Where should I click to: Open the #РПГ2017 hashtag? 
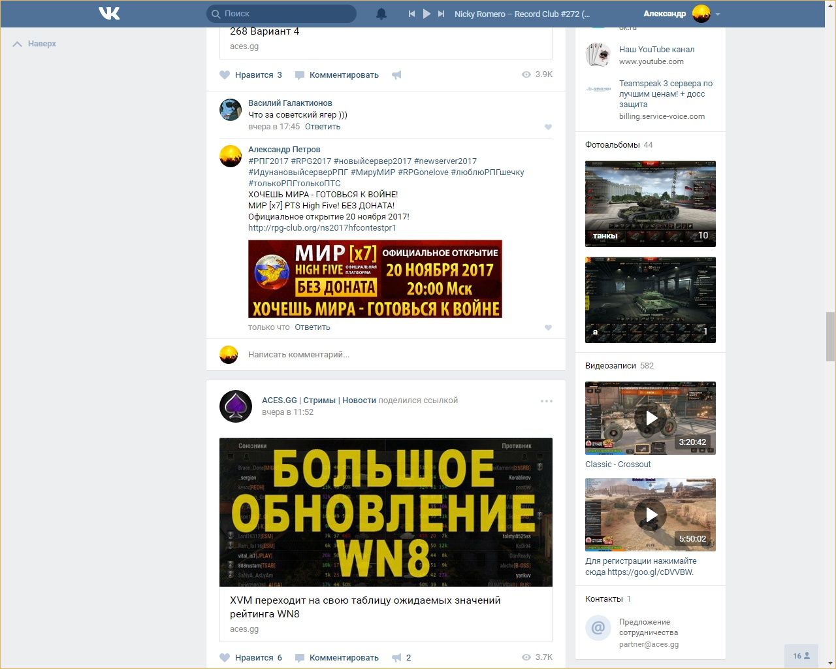pyautogui.click(x=268, y=161)
